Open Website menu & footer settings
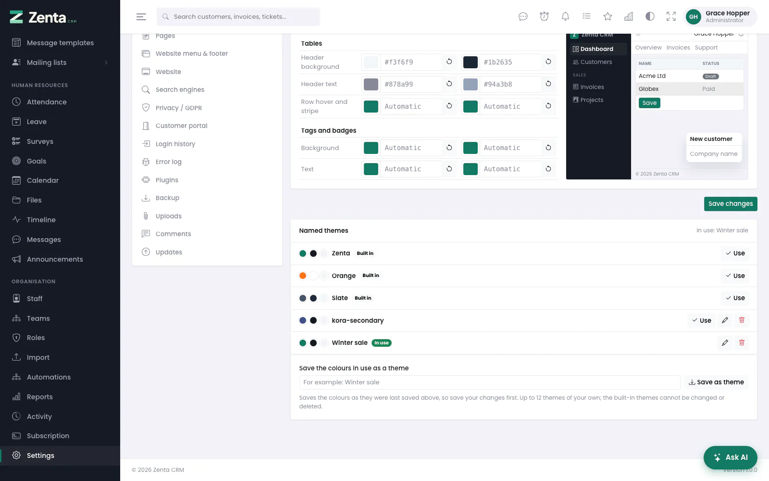 pos(207,53)
